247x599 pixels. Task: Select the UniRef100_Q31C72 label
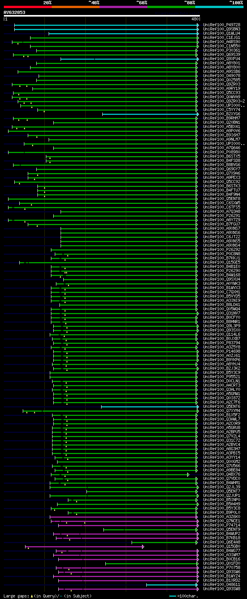[x=222, y=441]
